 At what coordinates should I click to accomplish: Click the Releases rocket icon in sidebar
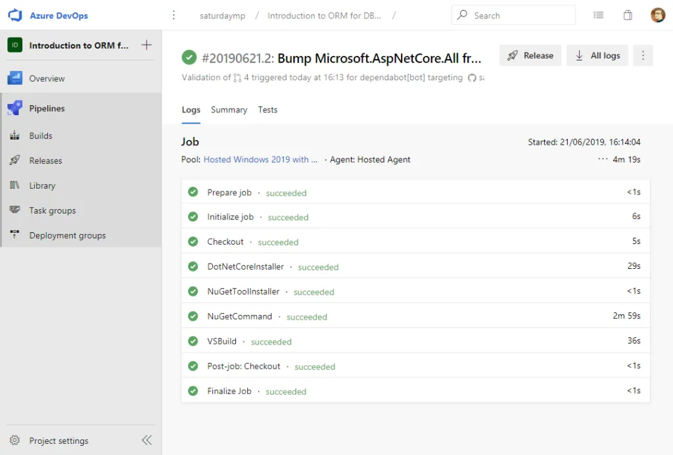[15, 160]
